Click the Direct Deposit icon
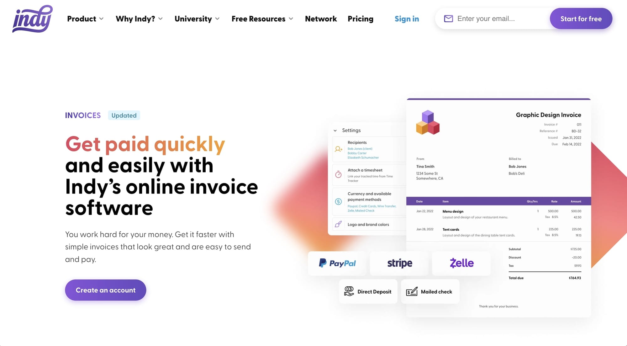The image size is (627, 346). click(x=349, y=291)
